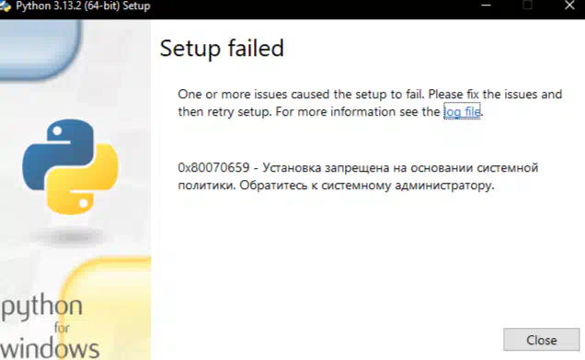Click the shadow beneath the Python logo
This screenshot has height=360, width=585.
pos(70,237)
